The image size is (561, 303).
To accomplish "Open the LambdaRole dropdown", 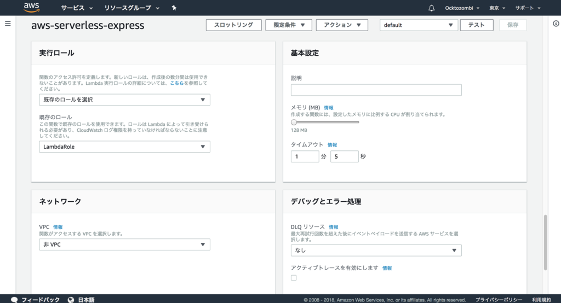I will point(124,147).
